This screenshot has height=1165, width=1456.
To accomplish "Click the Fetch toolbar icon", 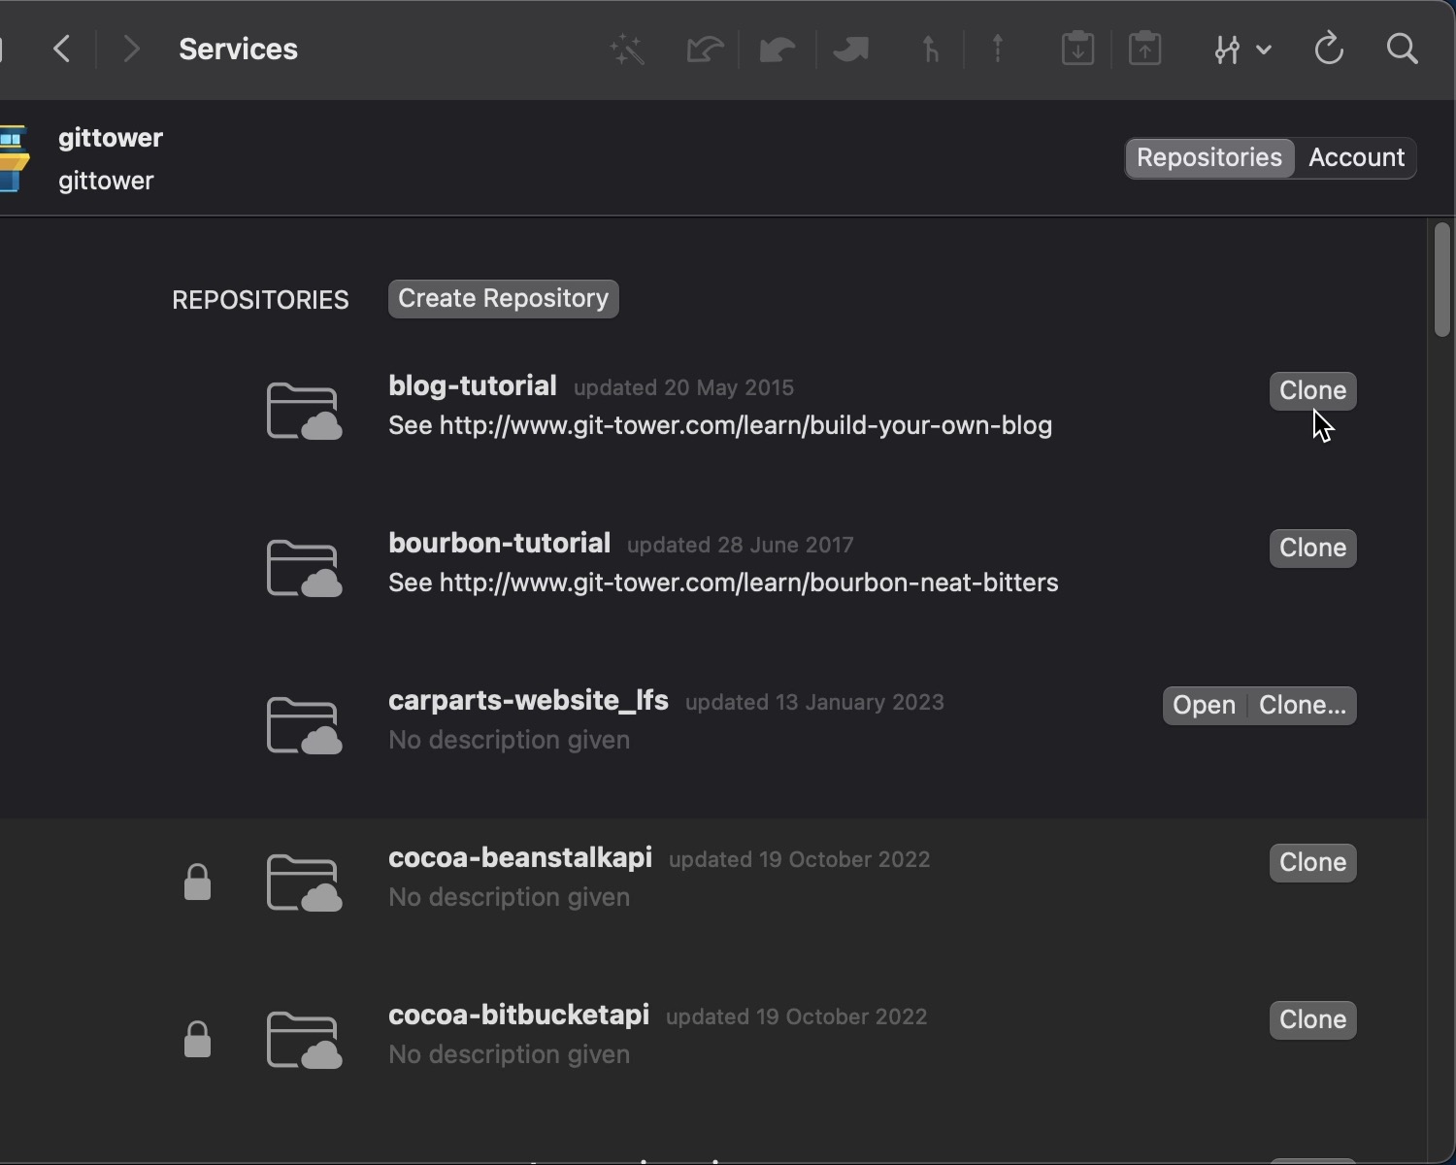I will click(x=705, y=49).
